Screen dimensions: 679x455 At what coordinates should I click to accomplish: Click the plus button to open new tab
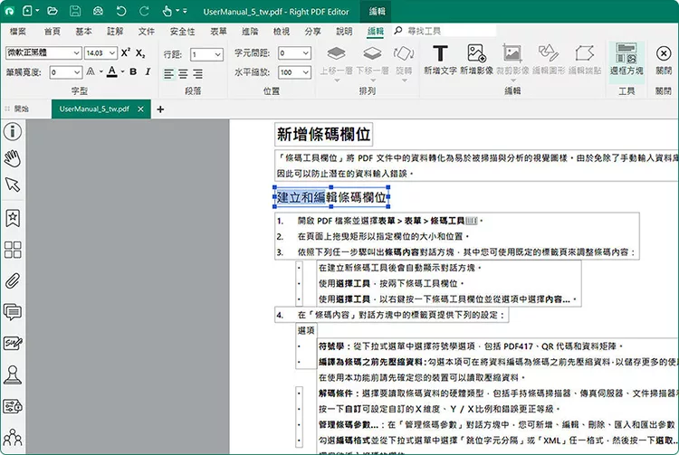160,109
